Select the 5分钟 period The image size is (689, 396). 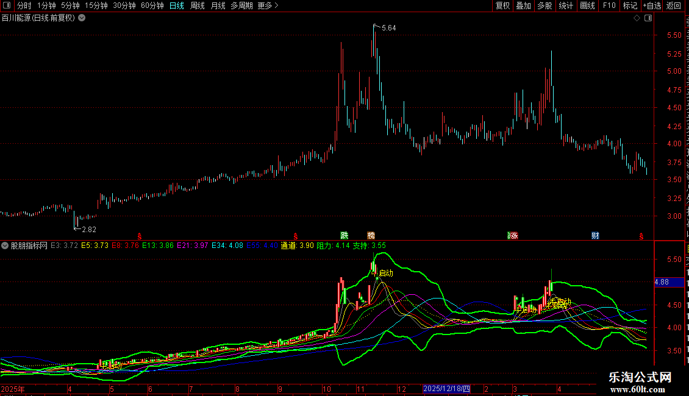(70, 5)
